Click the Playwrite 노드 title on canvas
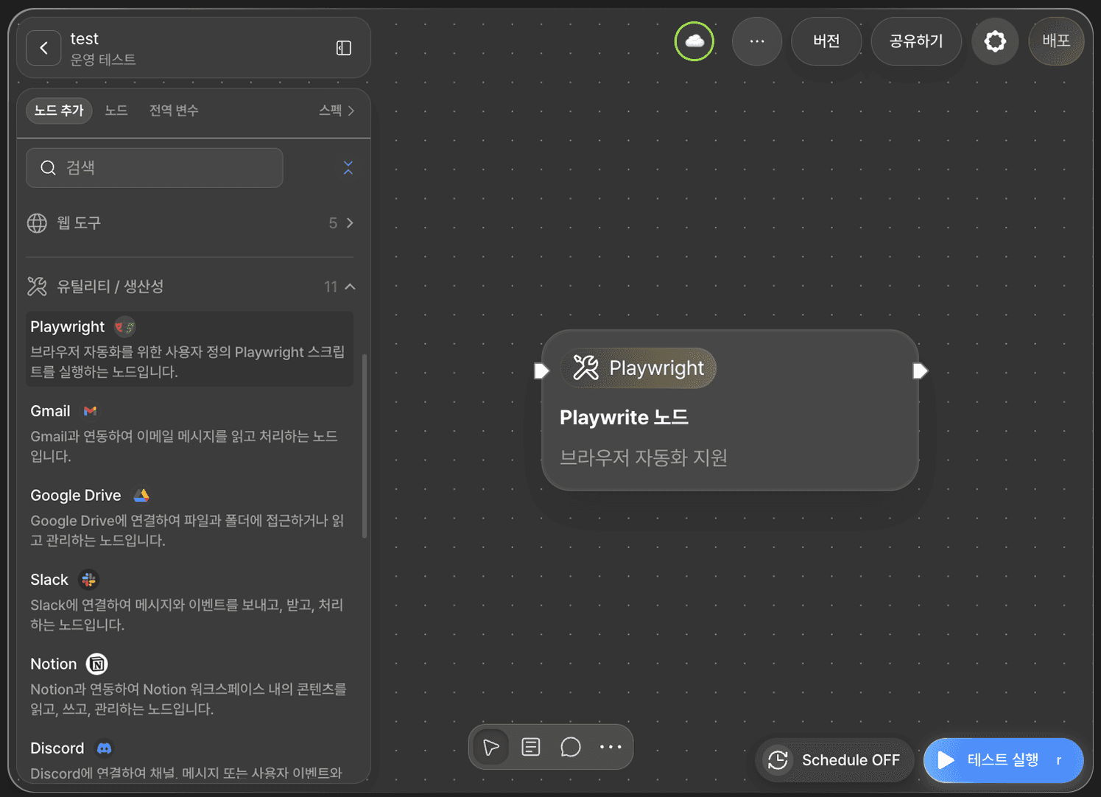Screen dimensions: 1101x797 (x=624, y=418)
